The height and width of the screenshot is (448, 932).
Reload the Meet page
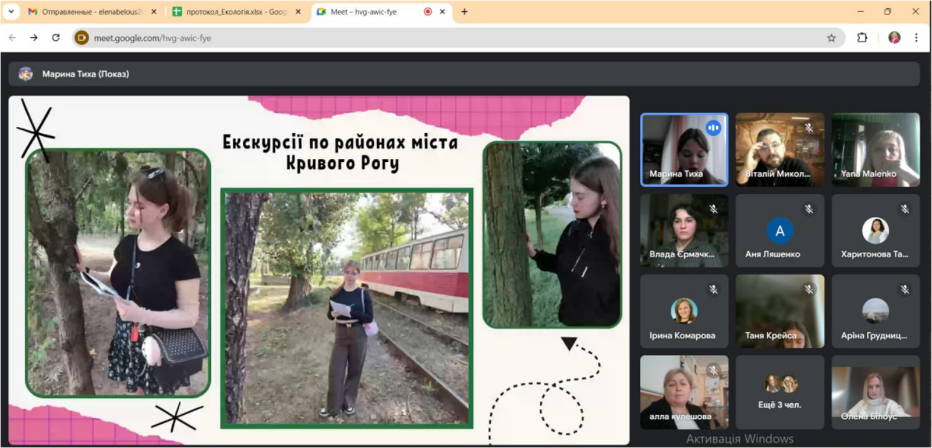click(56, 38)
